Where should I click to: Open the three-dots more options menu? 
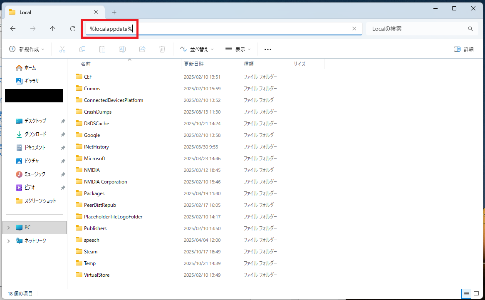coord(268,49)
